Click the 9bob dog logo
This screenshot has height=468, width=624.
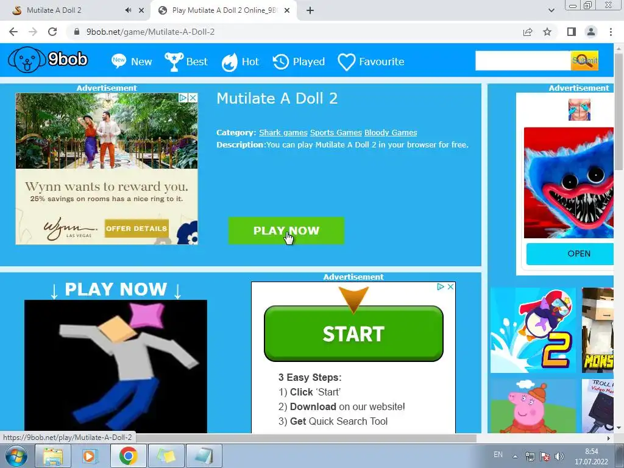(x=48, y=60)
